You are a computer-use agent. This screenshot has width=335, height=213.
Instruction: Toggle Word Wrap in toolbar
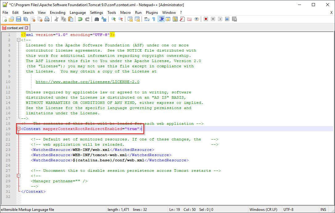coord(147,19)
